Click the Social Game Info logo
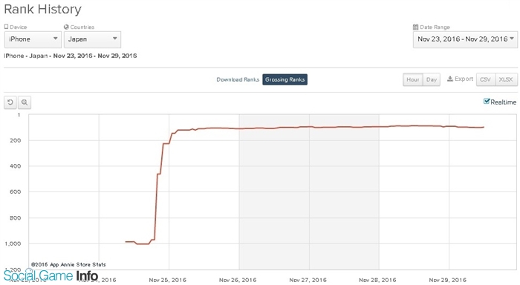The image size is (520, 285). [x=51, y=275]
